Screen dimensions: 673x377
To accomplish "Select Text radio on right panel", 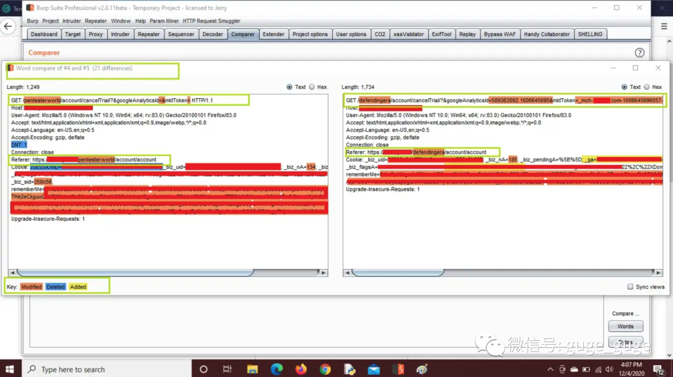I will [624, 87].
